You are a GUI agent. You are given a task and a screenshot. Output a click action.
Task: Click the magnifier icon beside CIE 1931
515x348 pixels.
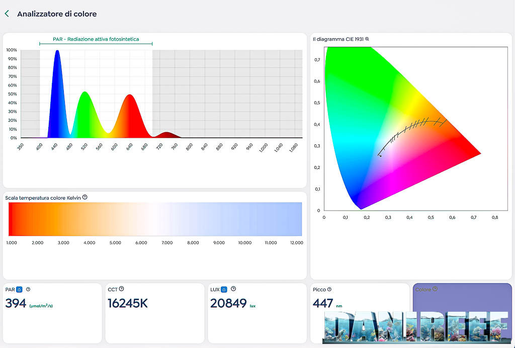367,39
